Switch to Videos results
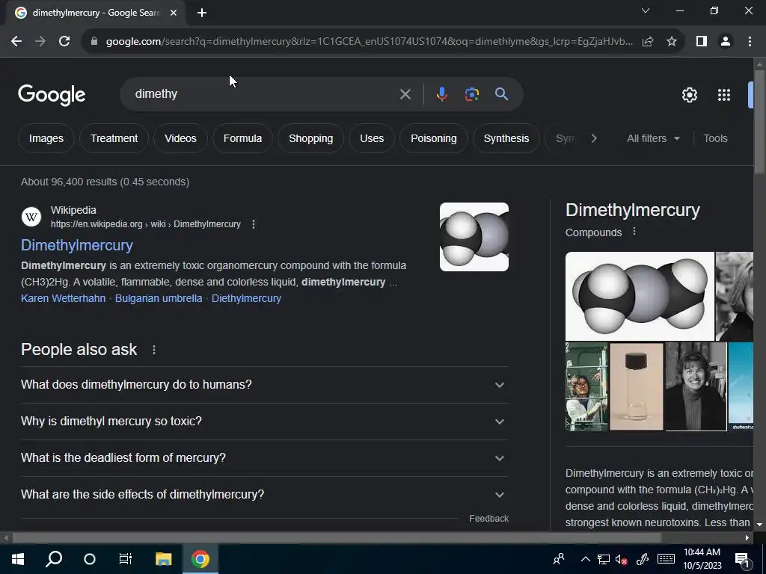 tap(180, 138)
